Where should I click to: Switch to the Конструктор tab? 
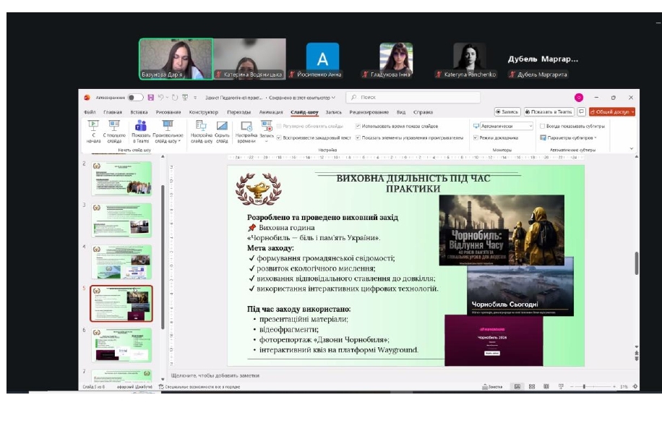tap(204, 112)
